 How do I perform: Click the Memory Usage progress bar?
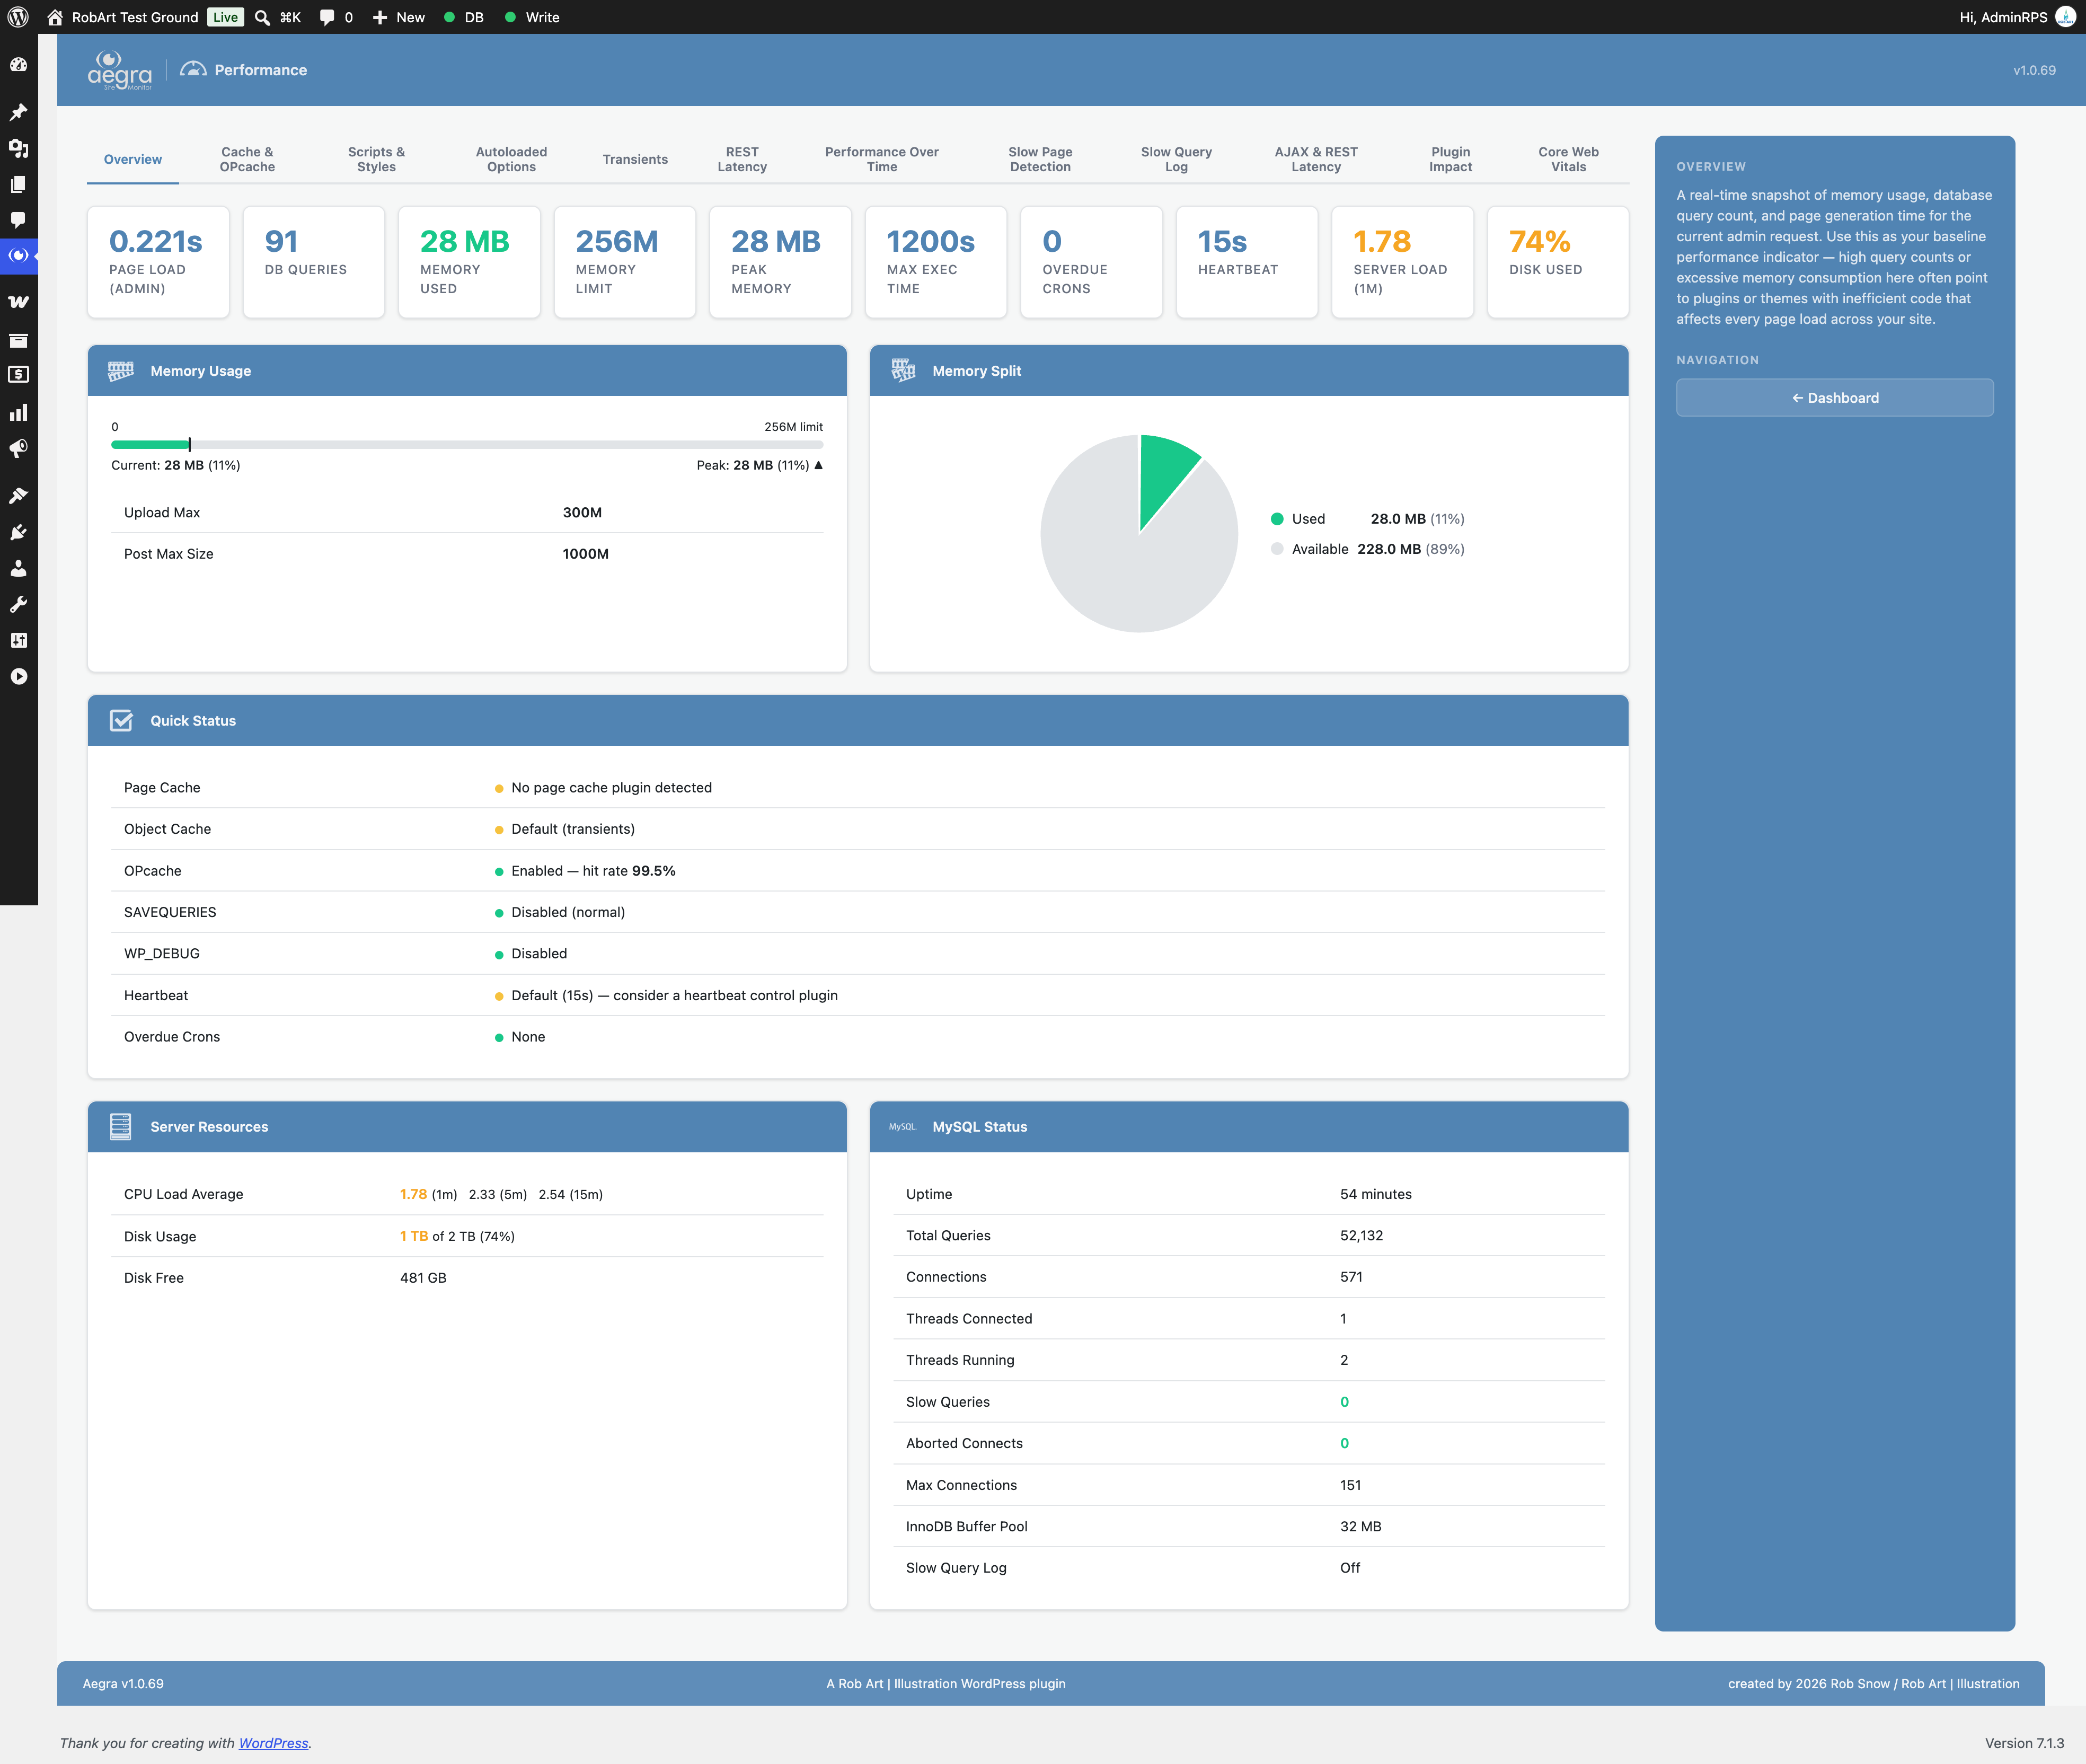click(x=467, y=445)
